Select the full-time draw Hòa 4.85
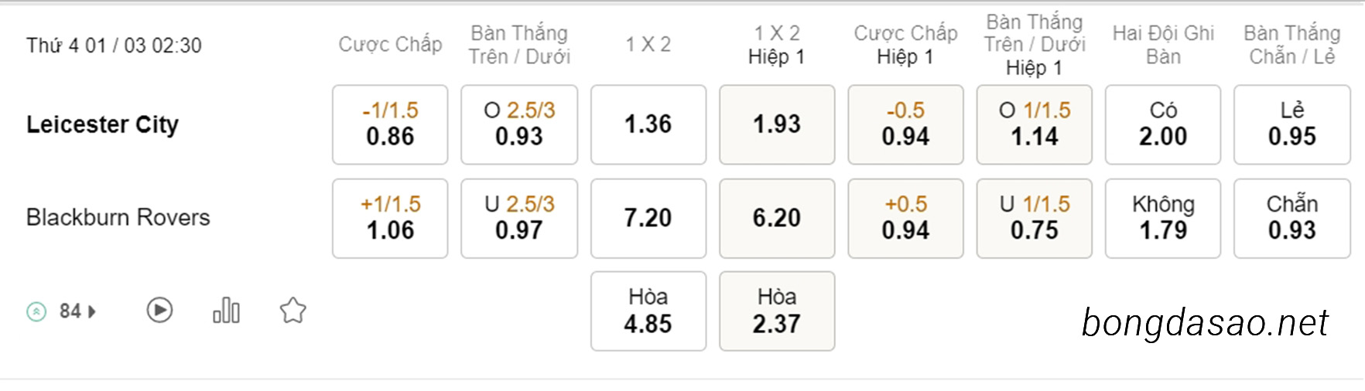 pos(648,311)
